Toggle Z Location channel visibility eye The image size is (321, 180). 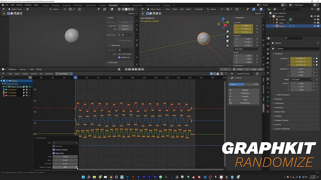pos(6,90)
